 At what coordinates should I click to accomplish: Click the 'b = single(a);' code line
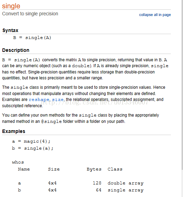(x=33, y=148)
